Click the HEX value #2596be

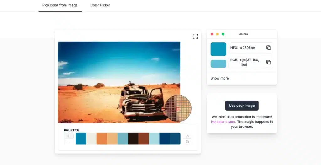[247, 48]
